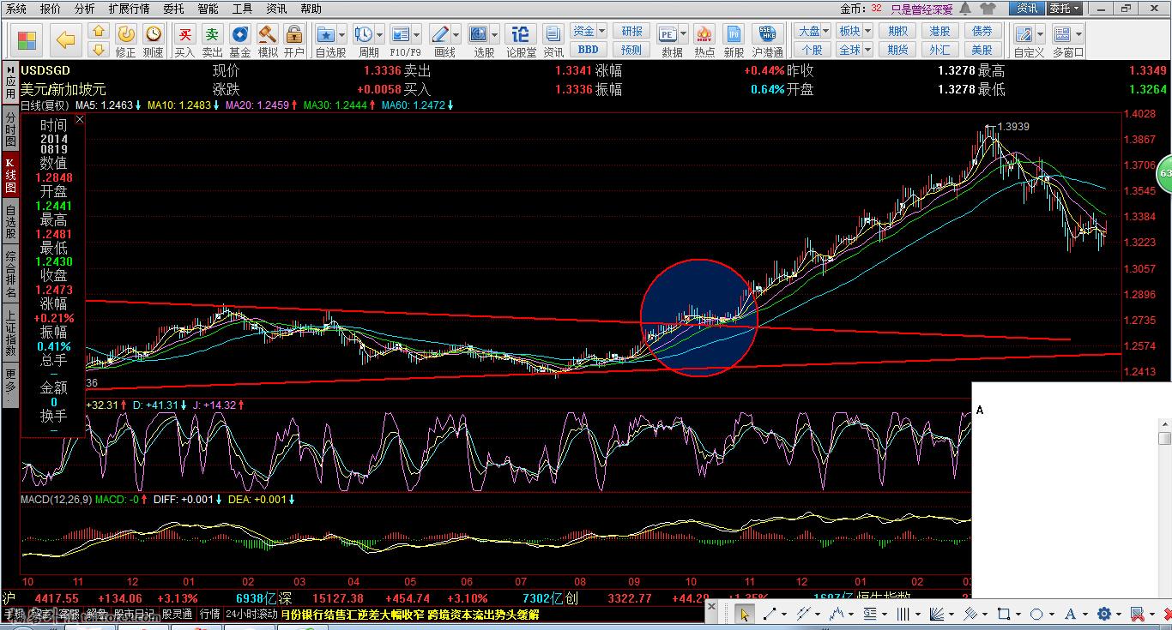The height and width of the screenshot is (630, 1172).
Task: Open the 资讯 news document icon
Action: (553, 34)
